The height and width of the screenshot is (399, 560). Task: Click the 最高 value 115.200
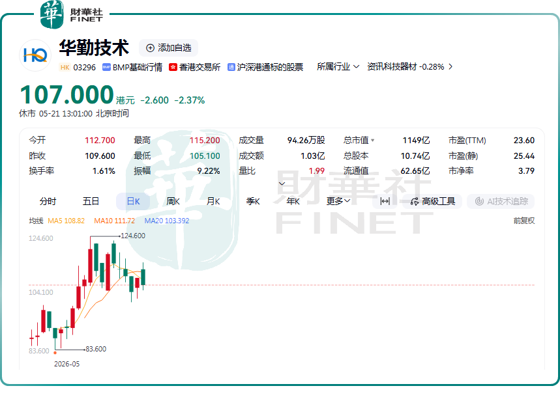pyautogui.click(x=205, y=141)
